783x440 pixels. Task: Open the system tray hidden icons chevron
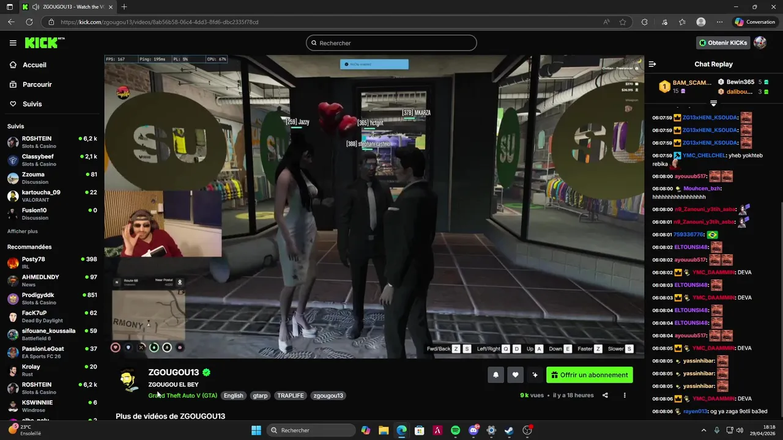click(x=703, y=430)
